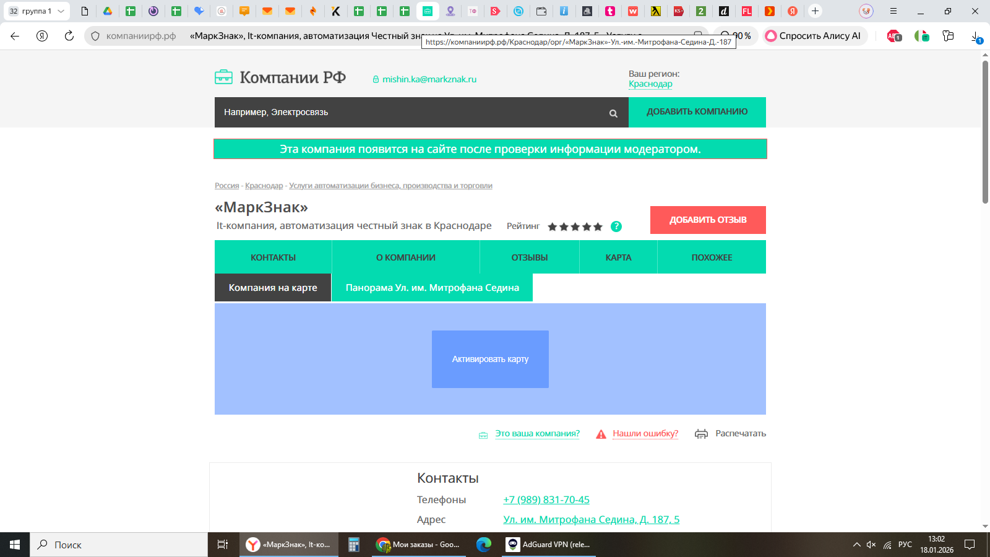Switch to the КОНТАКТЫ tab
990x557 pixels.
point(273,257)
